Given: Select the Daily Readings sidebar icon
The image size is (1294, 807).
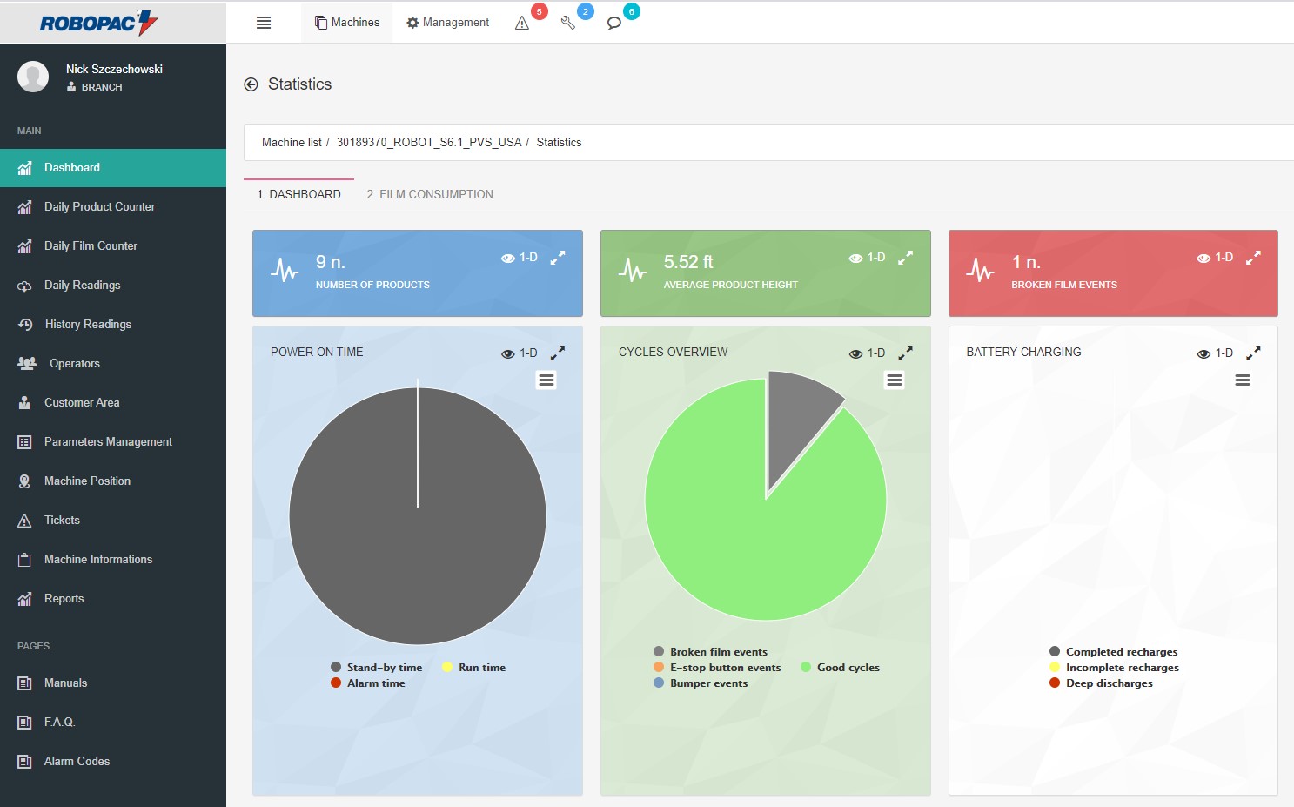Looking at the screenshot, I should click(25, 285).
